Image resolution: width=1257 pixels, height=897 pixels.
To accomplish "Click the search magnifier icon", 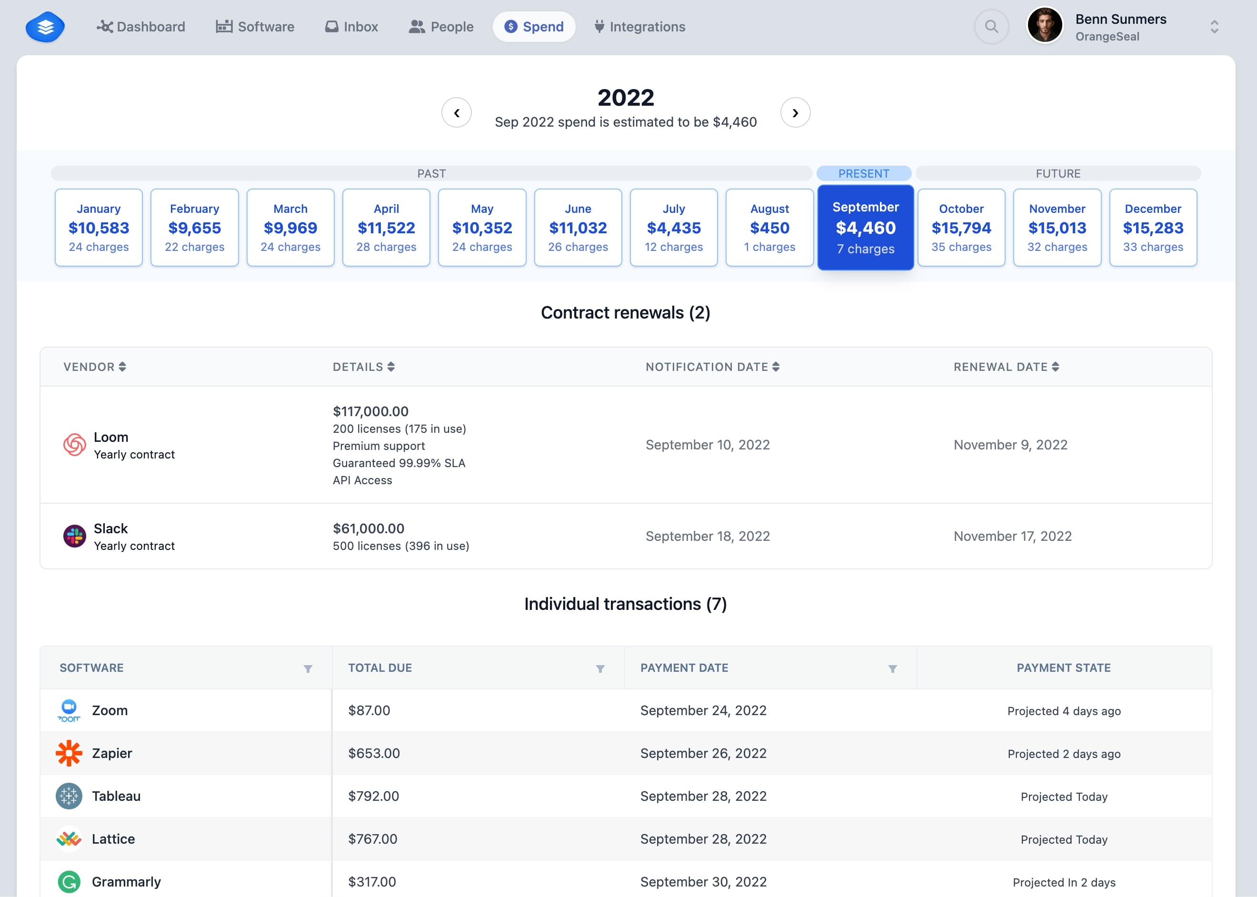I will point(991,26).
